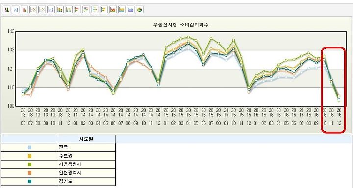The width and height of the screenshot is (353, 188).
Task: Click Seoul's data point at 2015 07
Action: pos(211,38)
